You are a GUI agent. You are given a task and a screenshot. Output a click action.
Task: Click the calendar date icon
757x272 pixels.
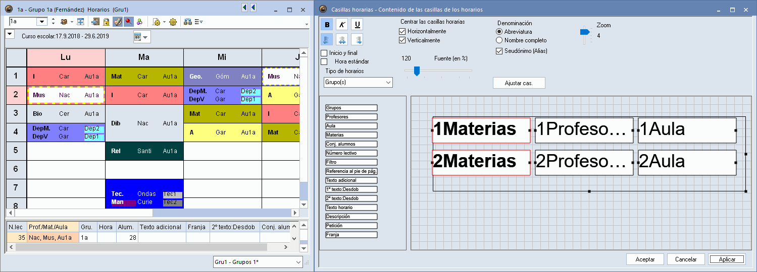pos(138,37)
